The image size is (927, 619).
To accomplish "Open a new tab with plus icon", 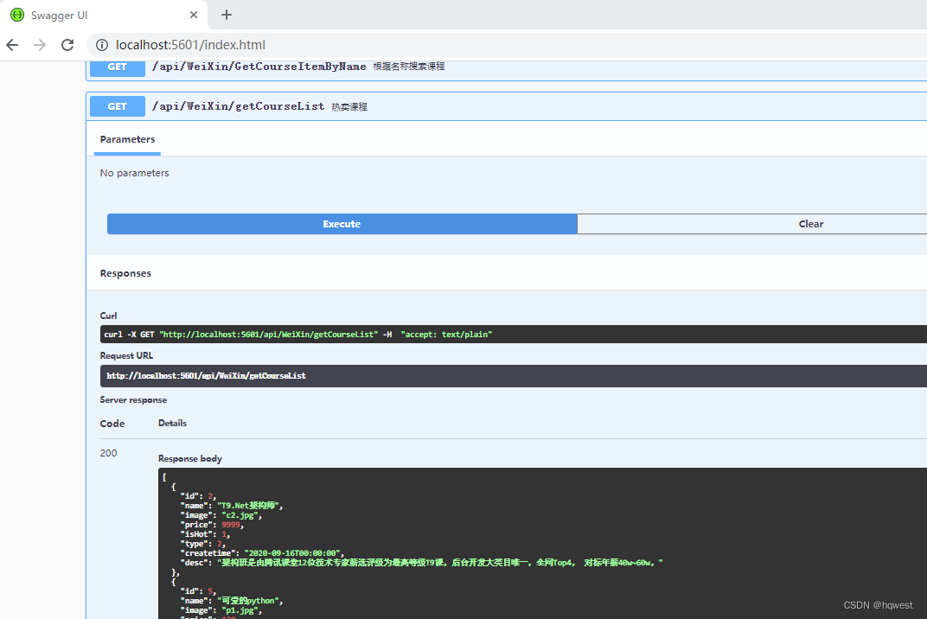I will pos(227,15).
